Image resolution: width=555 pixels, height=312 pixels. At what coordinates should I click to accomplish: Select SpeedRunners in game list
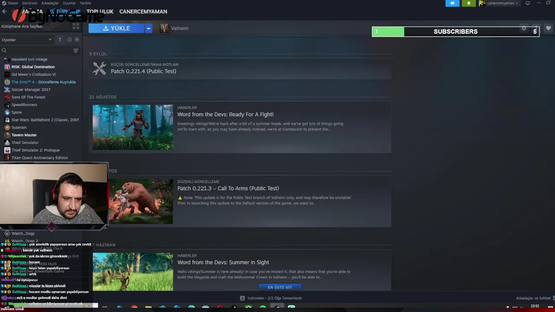pyautogui.click(x=24, y=105)
